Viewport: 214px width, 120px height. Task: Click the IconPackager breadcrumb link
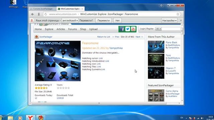click(46, 37)
